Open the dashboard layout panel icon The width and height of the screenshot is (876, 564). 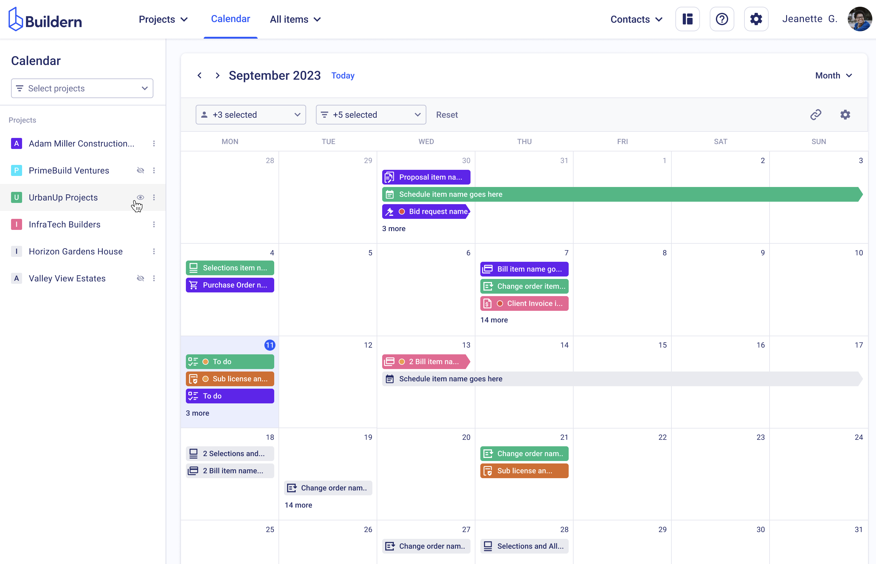coord(687,19)
